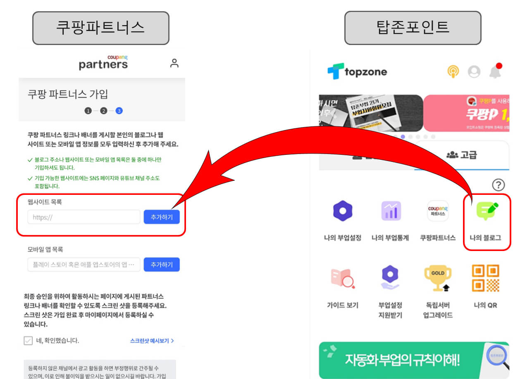
Task: Open the Coupang Partners user profile icon
Action: coord(174,63)
